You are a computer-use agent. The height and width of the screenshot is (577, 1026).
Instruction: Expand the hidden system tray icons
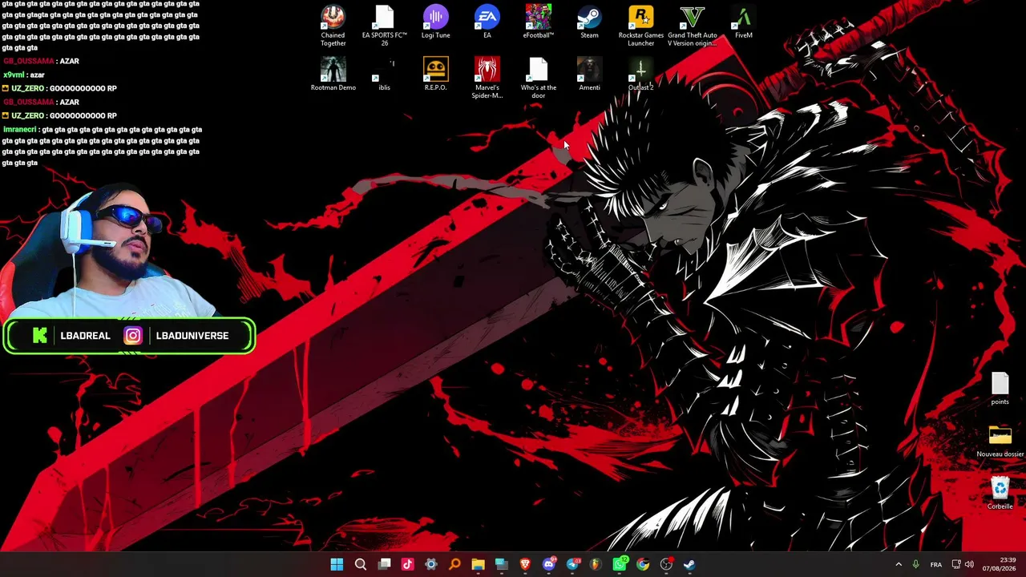[899, 564]
